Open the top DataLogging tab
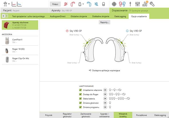Screen dimensions: 169x118 (x=120, y=16)
